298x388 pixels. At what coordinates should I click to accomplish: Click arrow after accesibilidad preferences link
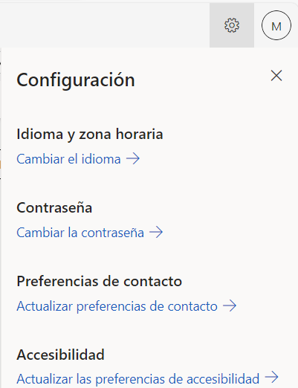tap(271, 377)
